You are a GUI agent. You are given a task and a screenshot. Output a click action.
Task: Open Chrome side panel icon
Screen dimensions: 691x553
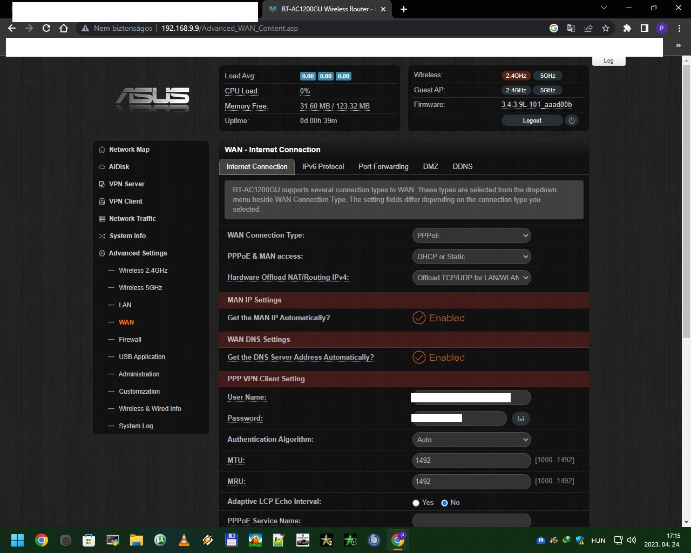(645, 28)
